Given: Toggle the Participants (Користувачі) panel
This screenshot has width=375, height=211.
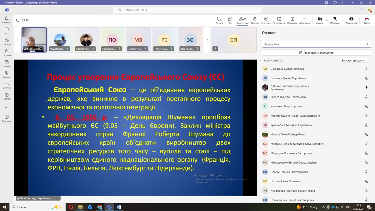Looking at the screenshot, I should (242, 20).
